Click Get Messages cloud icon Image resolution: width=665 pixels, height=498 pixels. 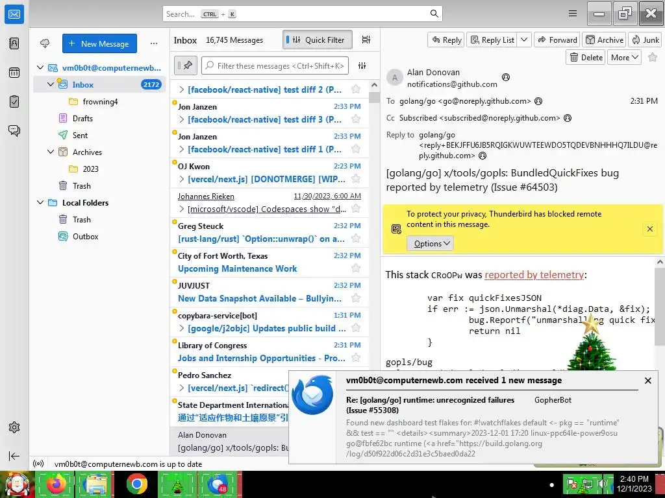[x=45, y=43]
